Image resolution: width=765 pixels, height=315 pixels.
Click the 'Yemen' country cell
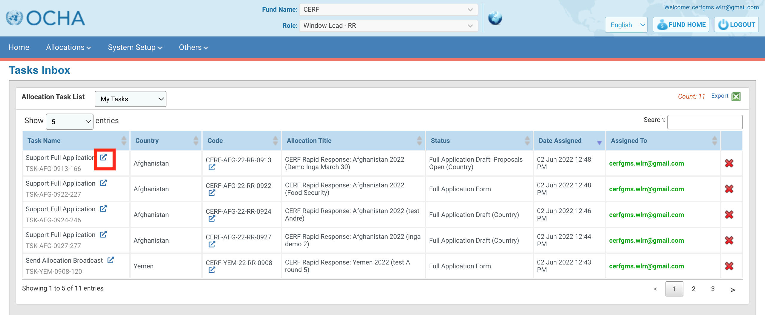(x=143, y=266)
